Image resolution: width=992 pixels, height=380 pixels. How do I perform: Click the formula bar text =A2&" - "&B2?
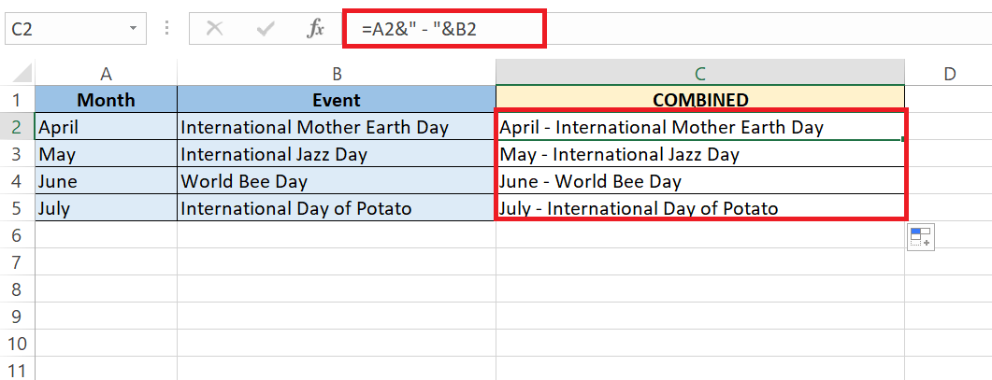pyautogui.click(x=419, y=28)
